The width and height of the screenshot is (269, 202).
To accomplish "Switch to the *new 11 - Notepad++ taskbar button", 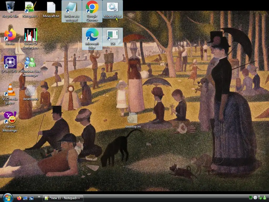I will coord(63,198).
